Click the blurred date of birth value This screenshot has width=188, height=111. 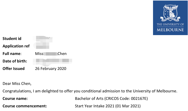click(54, 61)
